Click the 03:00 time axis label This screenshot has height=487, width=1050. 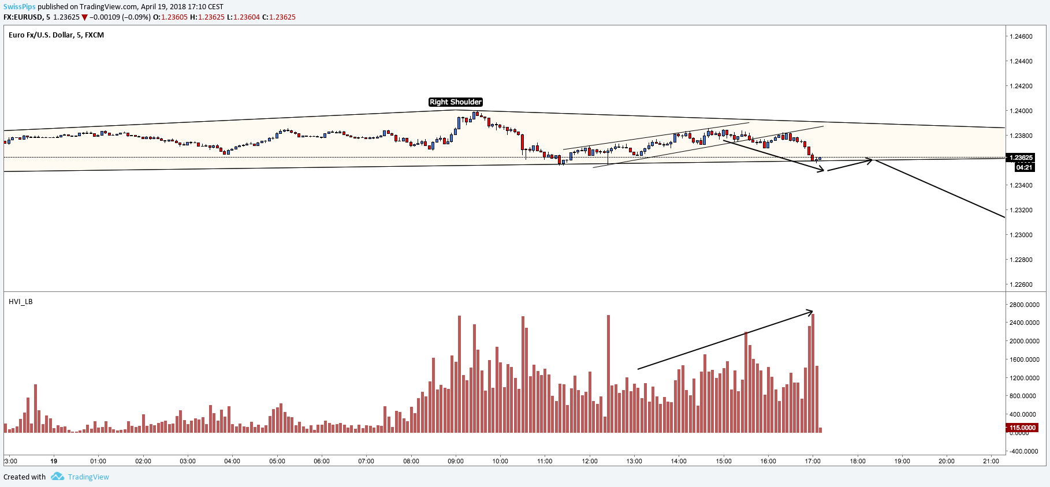pyautogui.click(x=188, y=461)
